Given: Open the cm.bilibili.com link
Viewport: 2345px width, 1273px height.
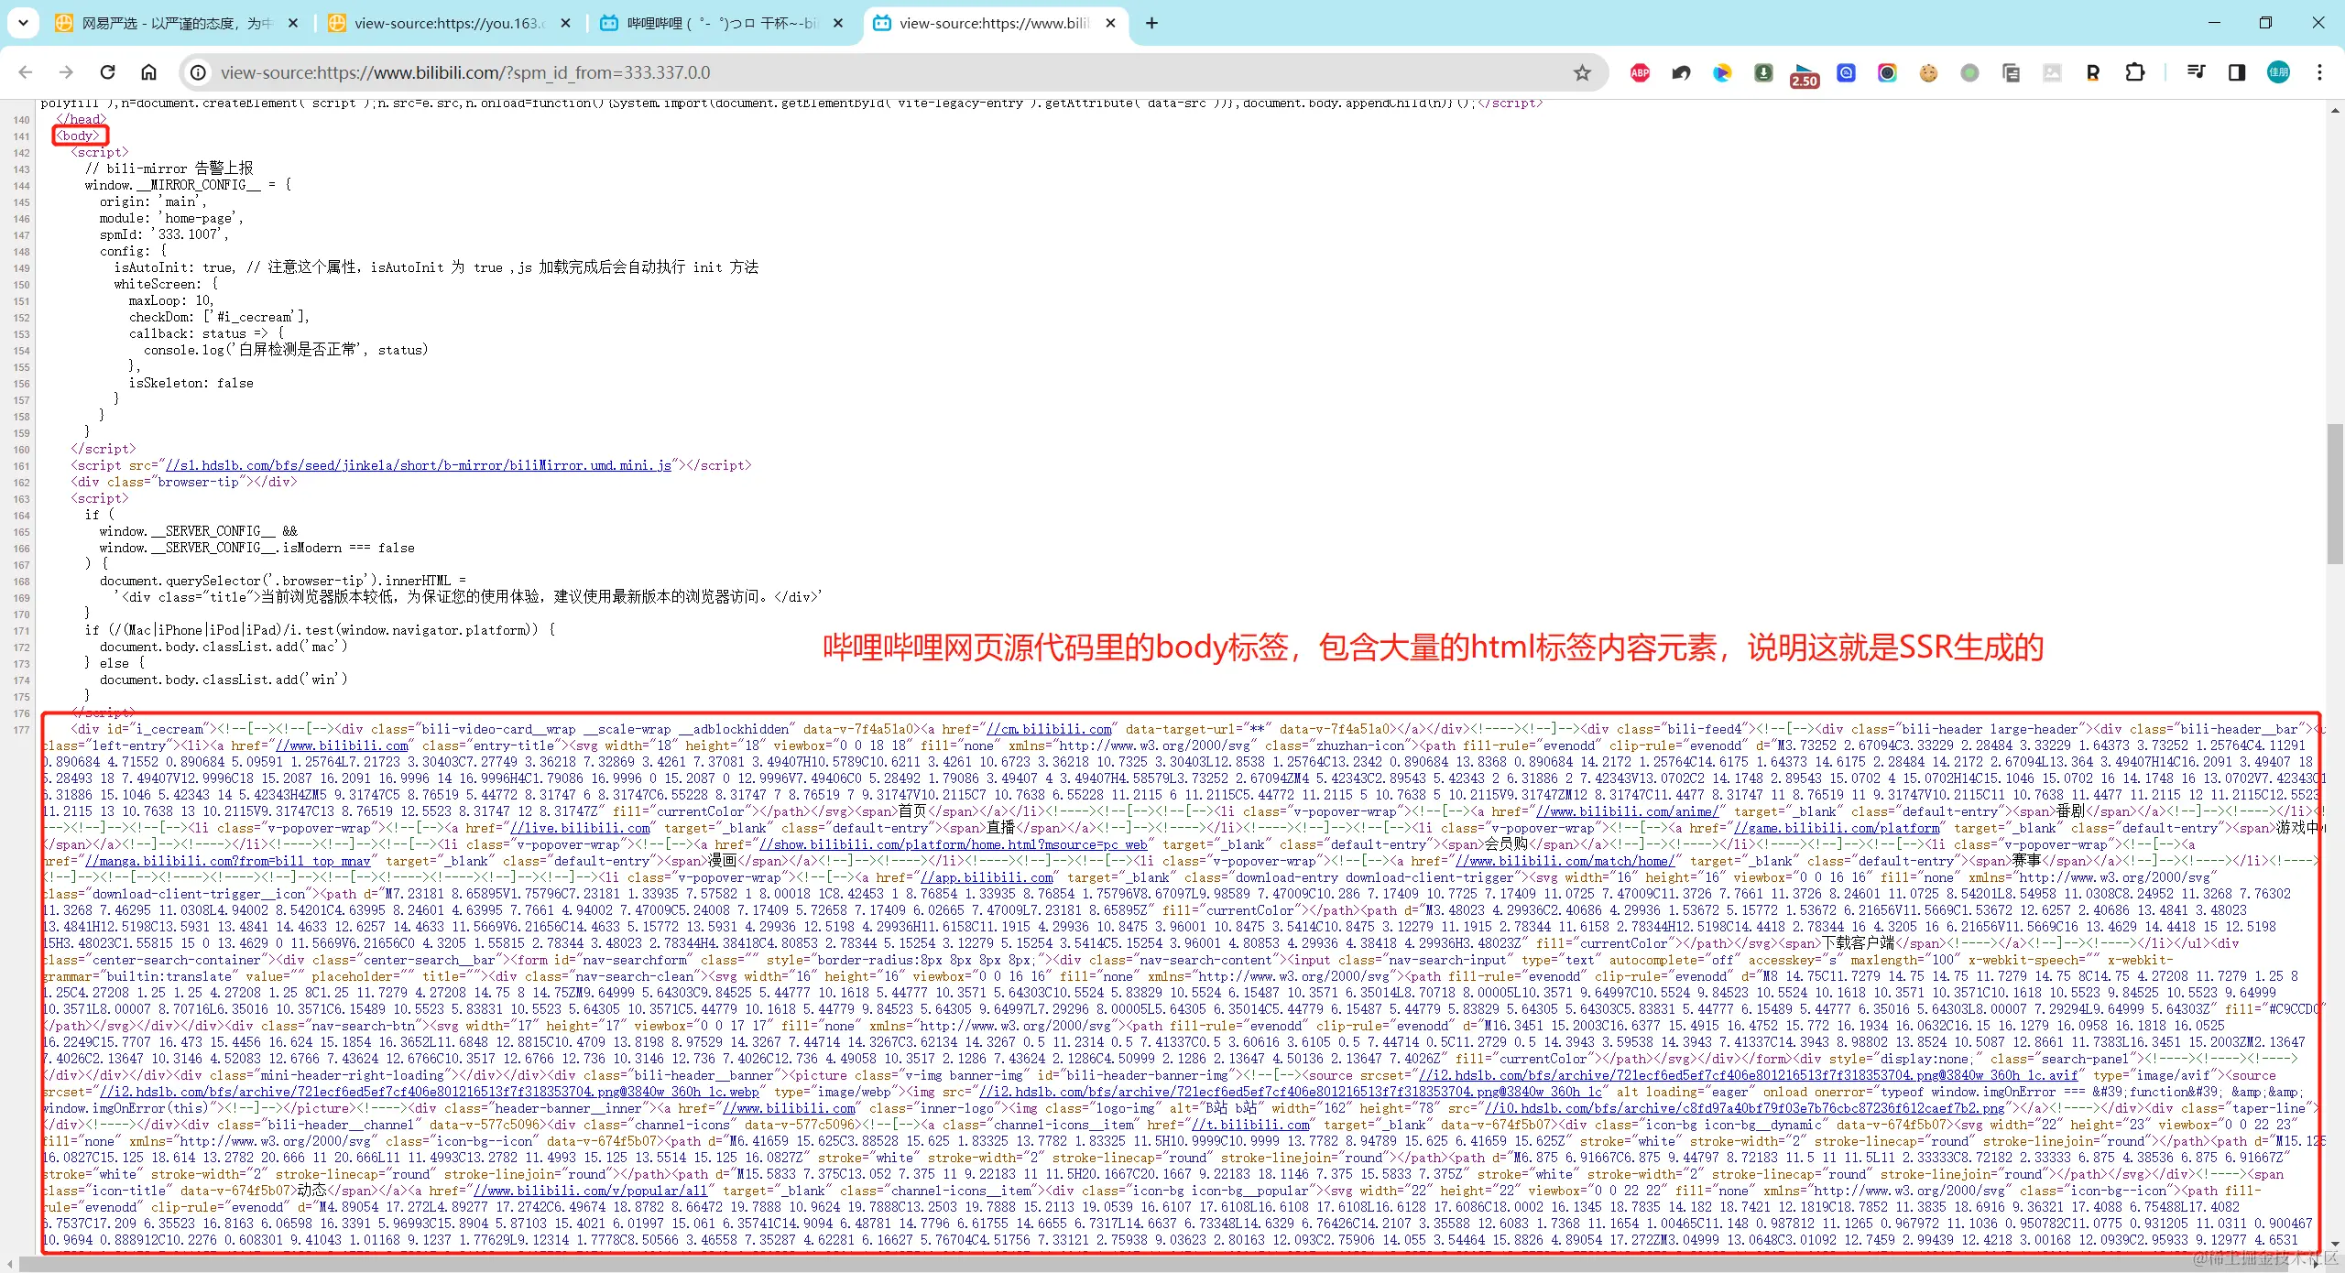Looking at the screenshot, I should (1049, 729).
